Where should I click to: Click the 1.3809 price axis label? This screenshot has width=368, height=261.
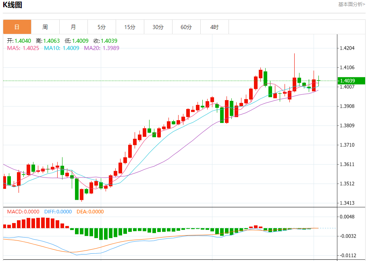point(347,125)
